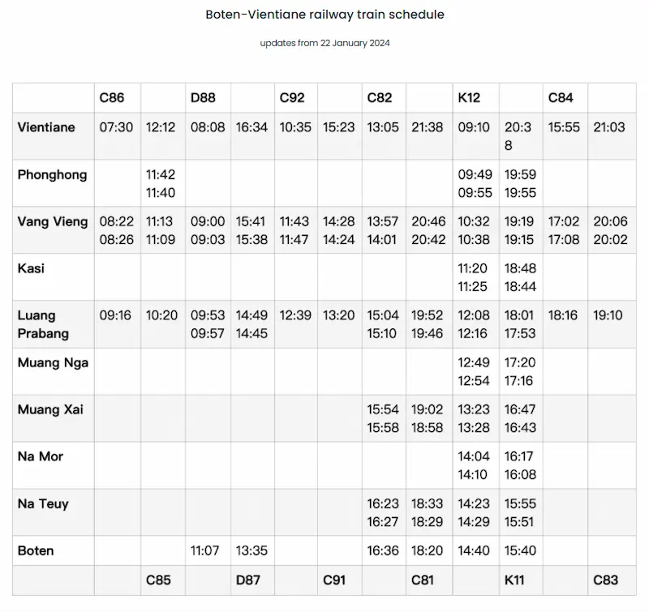Click the K12 train header cell

pos(469,97)
